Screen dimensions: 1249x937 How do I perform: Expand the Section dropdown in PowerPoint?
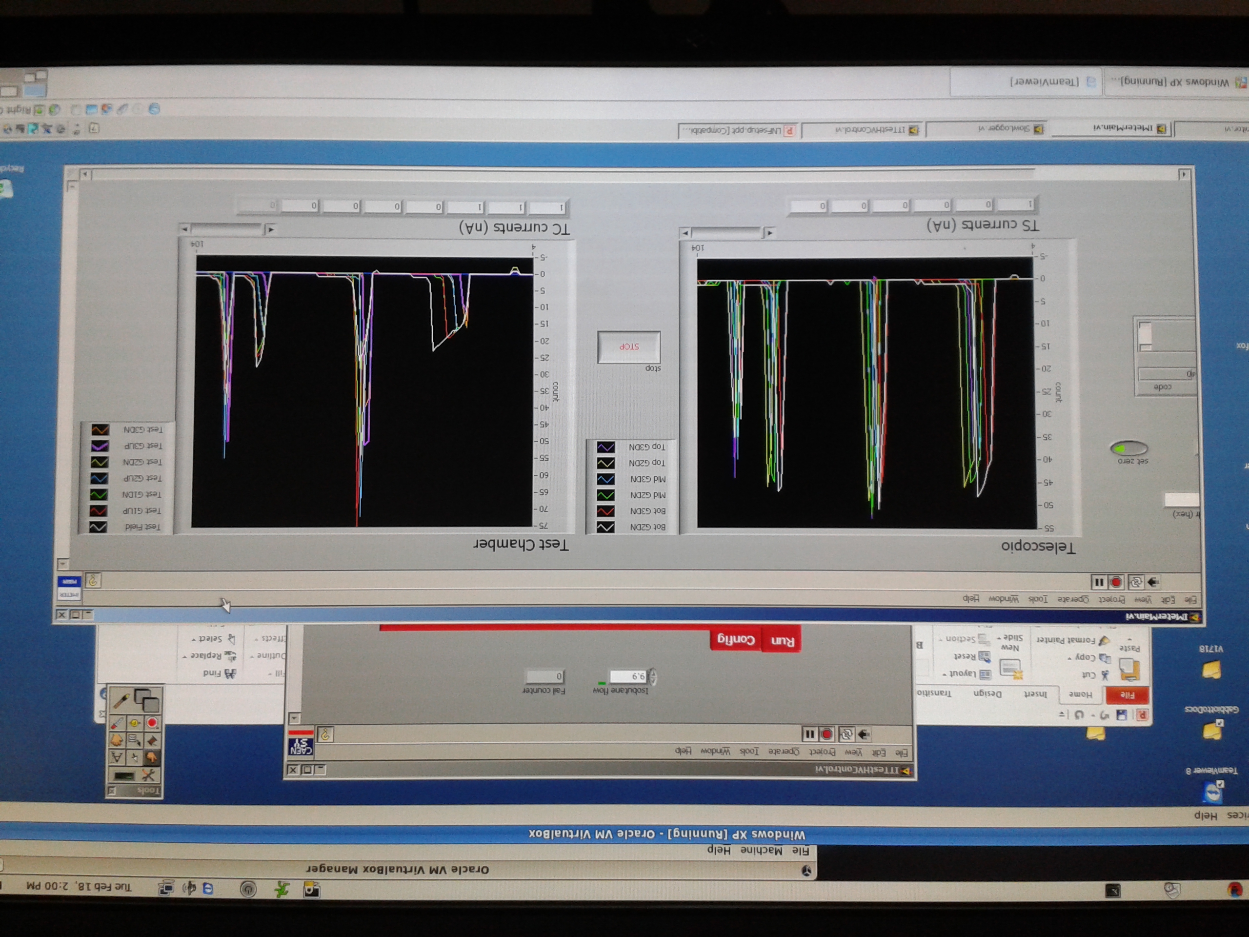pyautogui.click(x=941, y=639)
